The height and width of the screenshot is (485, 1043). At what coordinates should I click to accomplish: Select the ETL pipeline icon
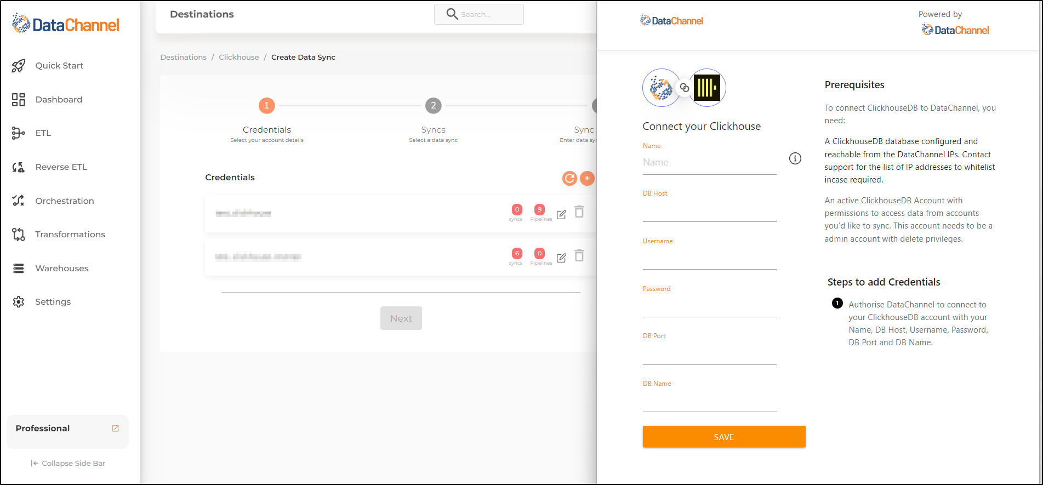tap(19, 133)
